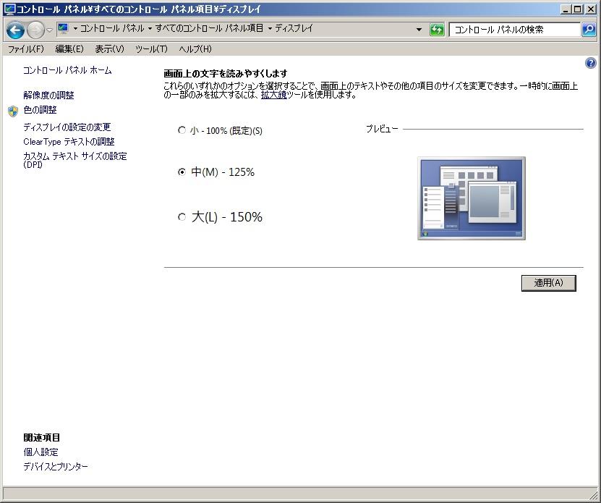The image size is (601, 503).
Task: Click the blue Back navigation arrow
Action: (x=16, y=30)
